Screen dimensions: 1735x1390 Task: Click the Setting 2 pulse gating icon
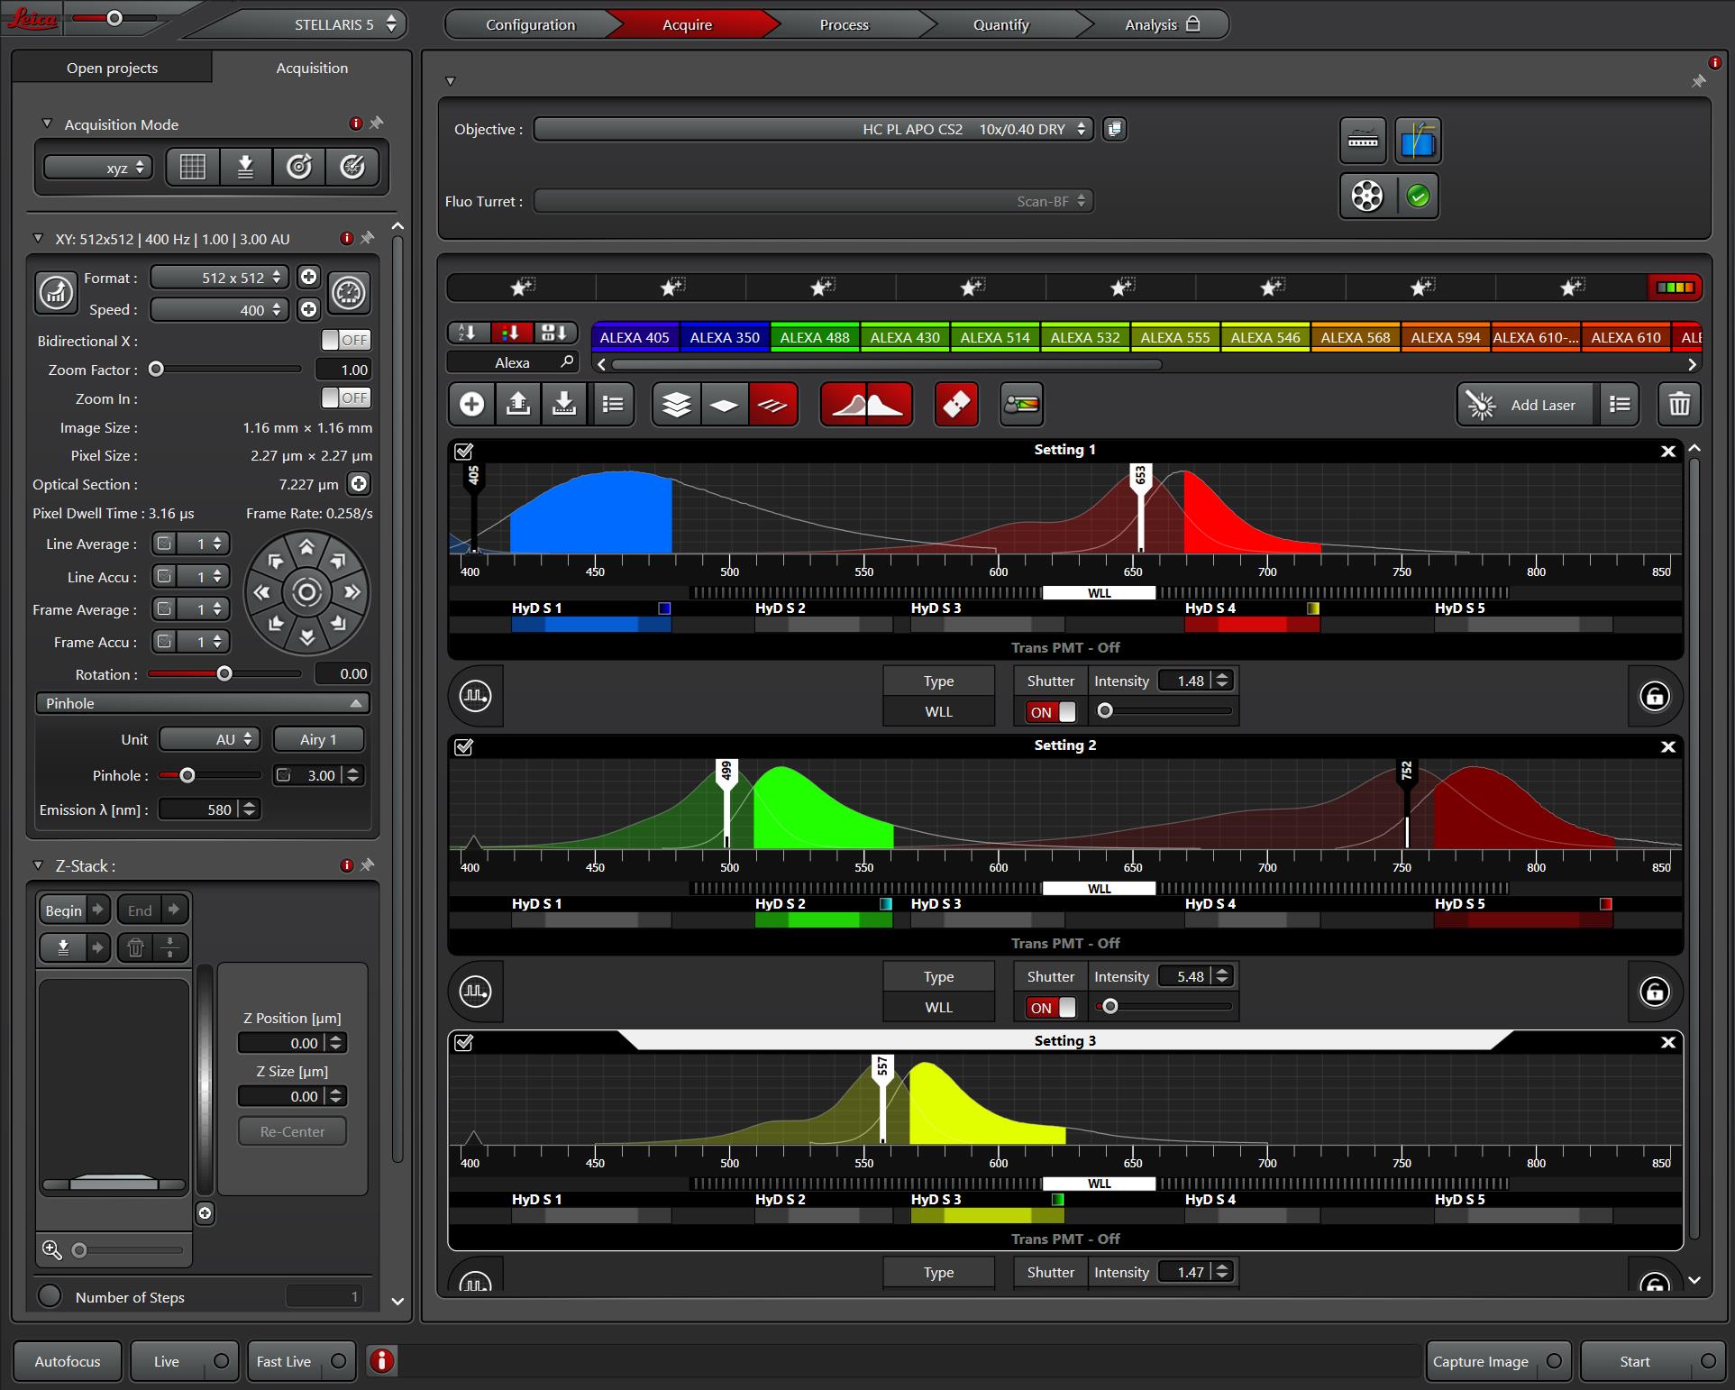pyautogui.click(x=476, y=992)
